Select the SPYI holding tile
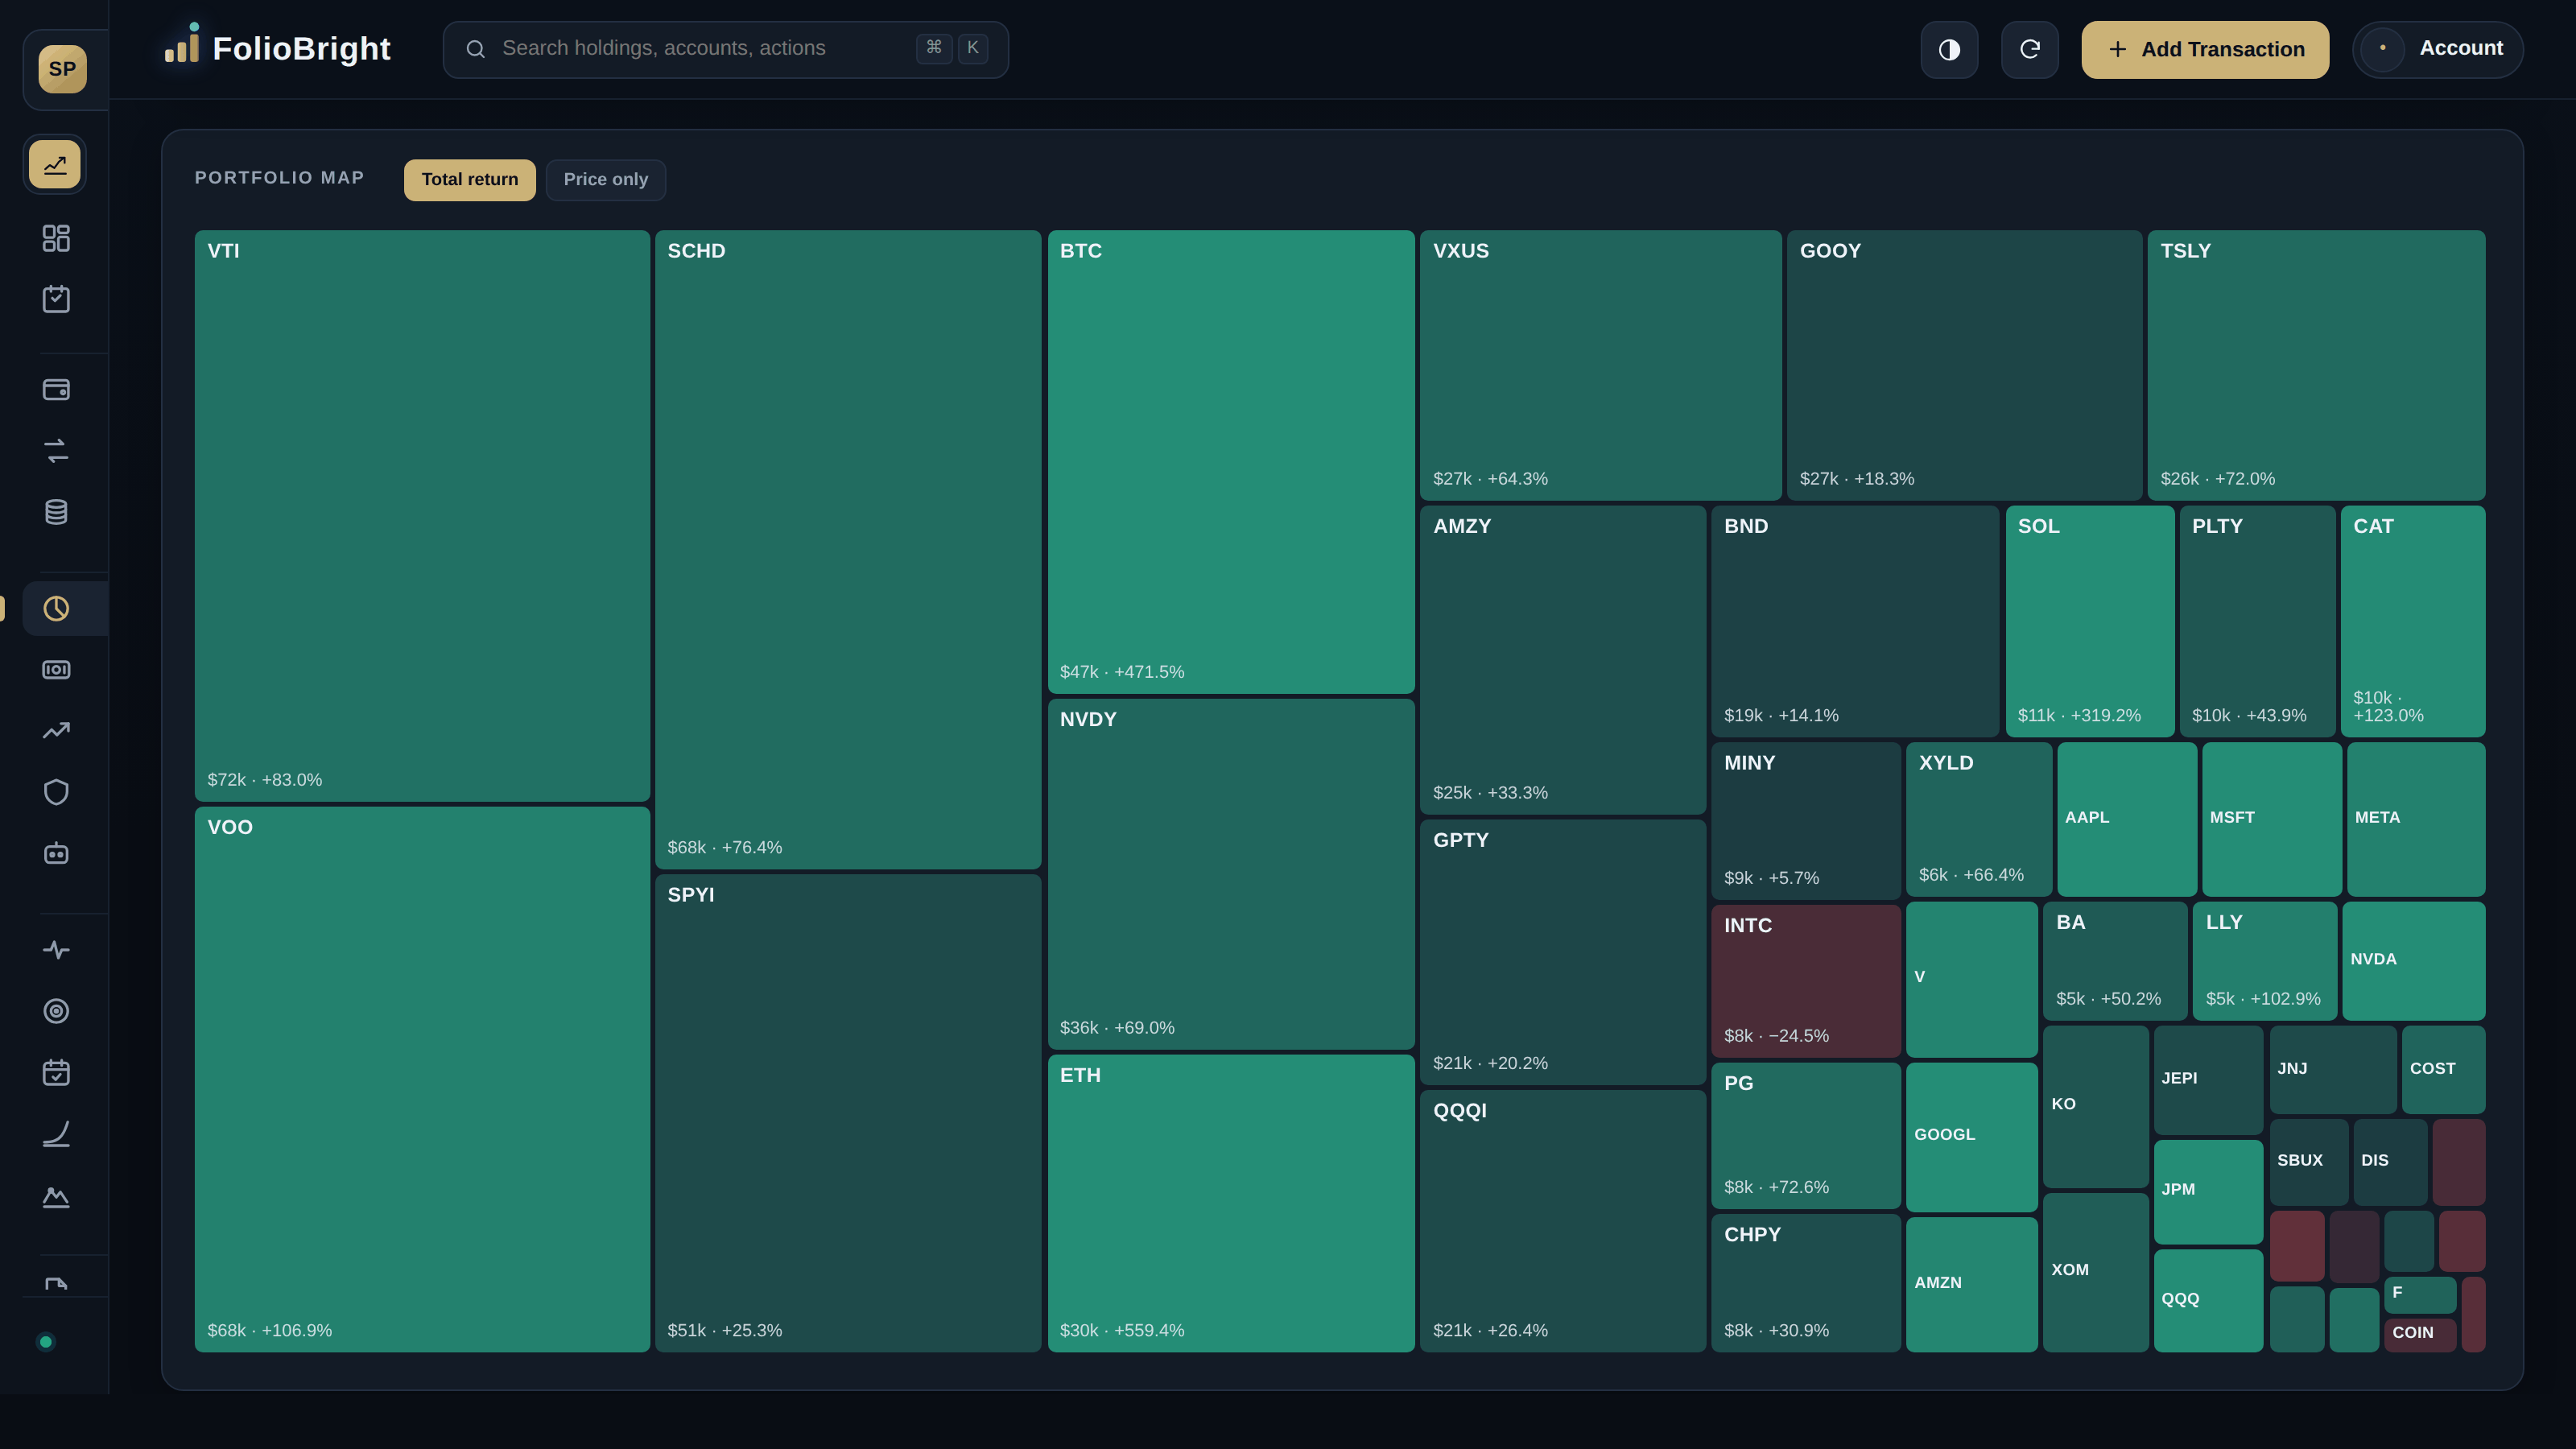This screenshot has height=1449, width=2576. [x=848, y=1113]
